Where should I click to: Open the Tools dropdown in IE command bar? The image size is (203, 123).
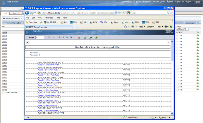tap(160, 27)
